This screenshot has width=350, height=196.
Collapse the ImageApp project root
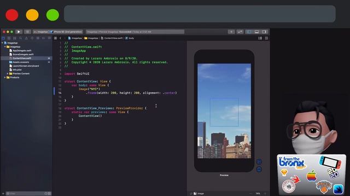pyautogui.click(x=2, y=43)
